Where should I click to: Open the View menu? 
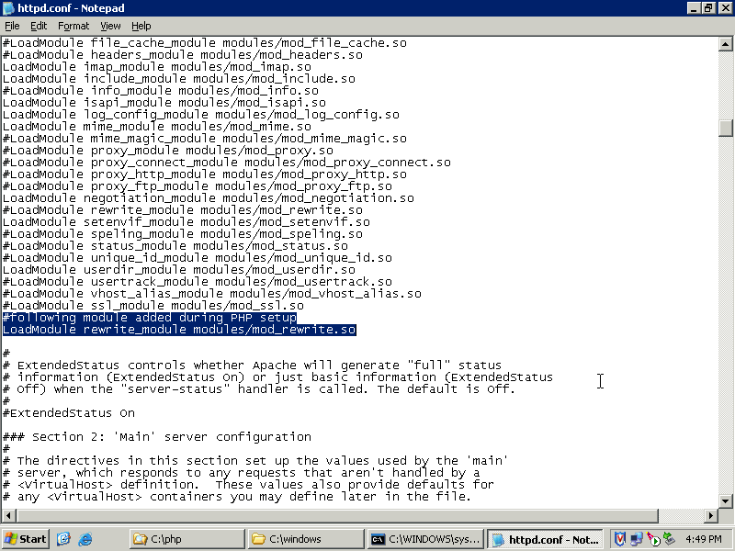(x=110, y=26)
